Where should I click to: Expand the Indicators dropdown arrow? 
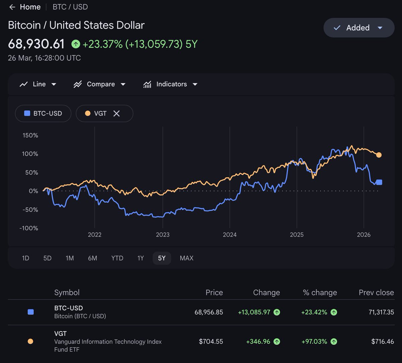[x=195, y=84]
